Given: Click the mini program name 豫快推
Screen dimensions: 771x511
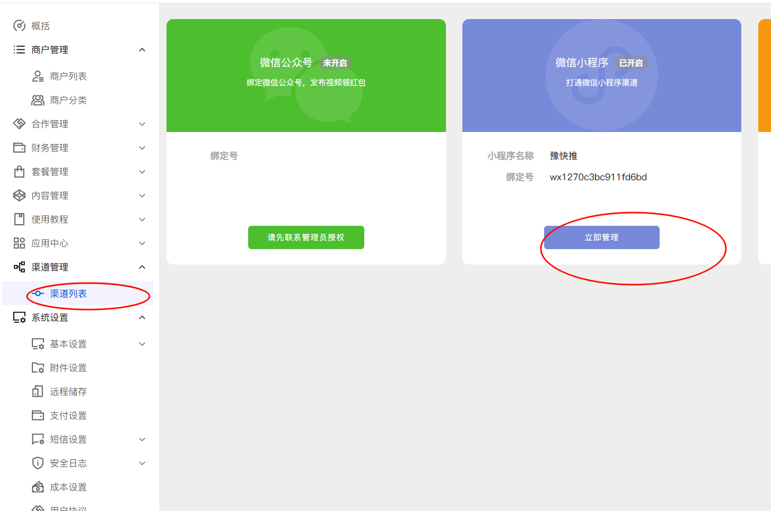Looking at the screenshot, I should [x=564, y=156].
